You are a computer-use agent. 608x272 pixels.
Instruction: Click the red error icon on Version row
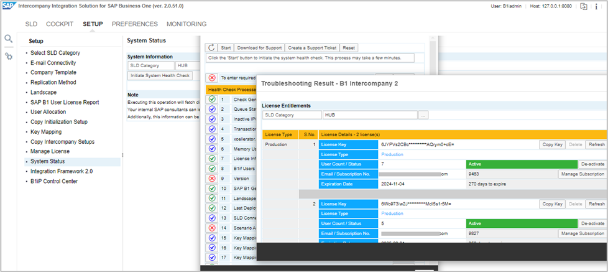212,178
